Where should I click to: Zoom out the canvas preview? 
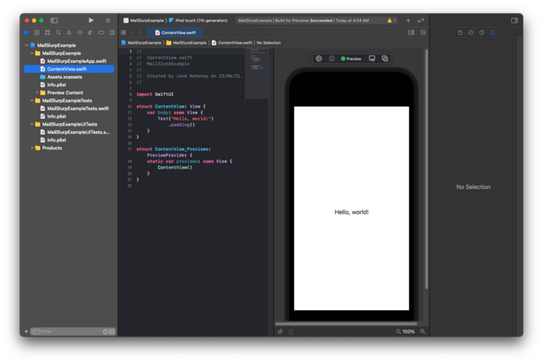pos(398,331)
